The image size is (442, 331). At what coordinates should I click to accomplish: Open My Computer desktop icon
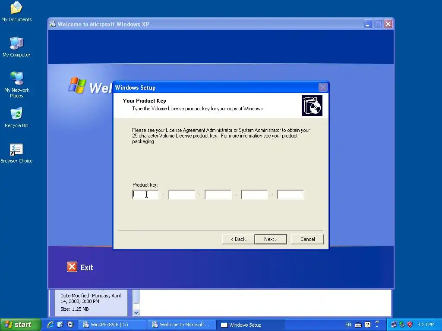[x=16, y=47]
